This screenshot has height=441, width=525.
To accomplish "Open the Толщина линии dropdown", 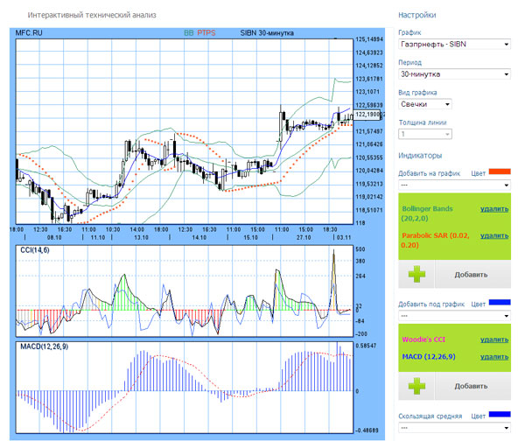I will (425, 134).
